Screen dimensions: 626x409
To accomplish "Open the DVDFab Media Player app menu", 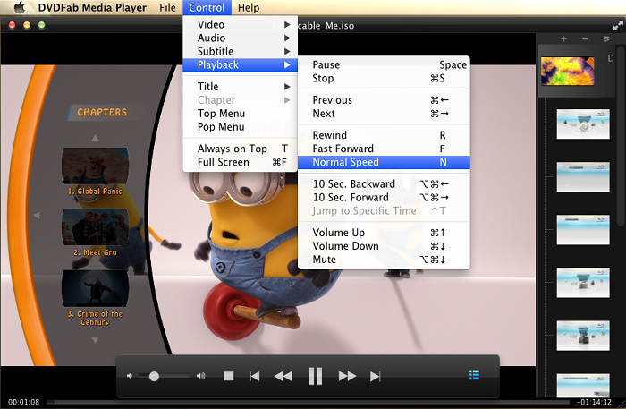I will point(92,7).
